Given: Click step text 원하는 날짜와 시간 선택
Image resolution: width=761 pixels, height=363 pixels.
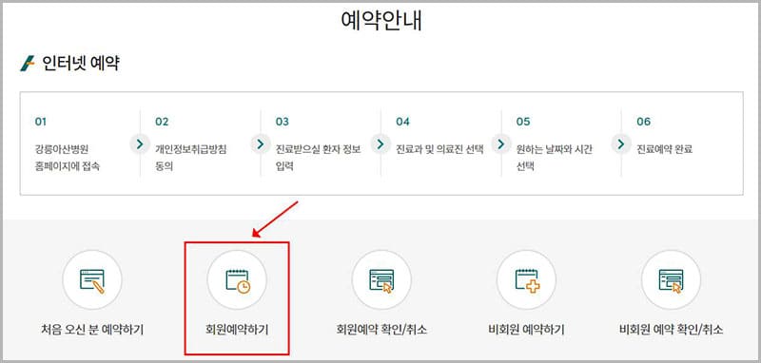Looking at the screenshot, I should [x=555, y=158].
